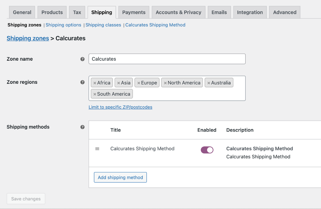Click empty area of Zone regions selector
Viewport: 321px width, 209px height.
pyautogui.click(x=188, y=94)
